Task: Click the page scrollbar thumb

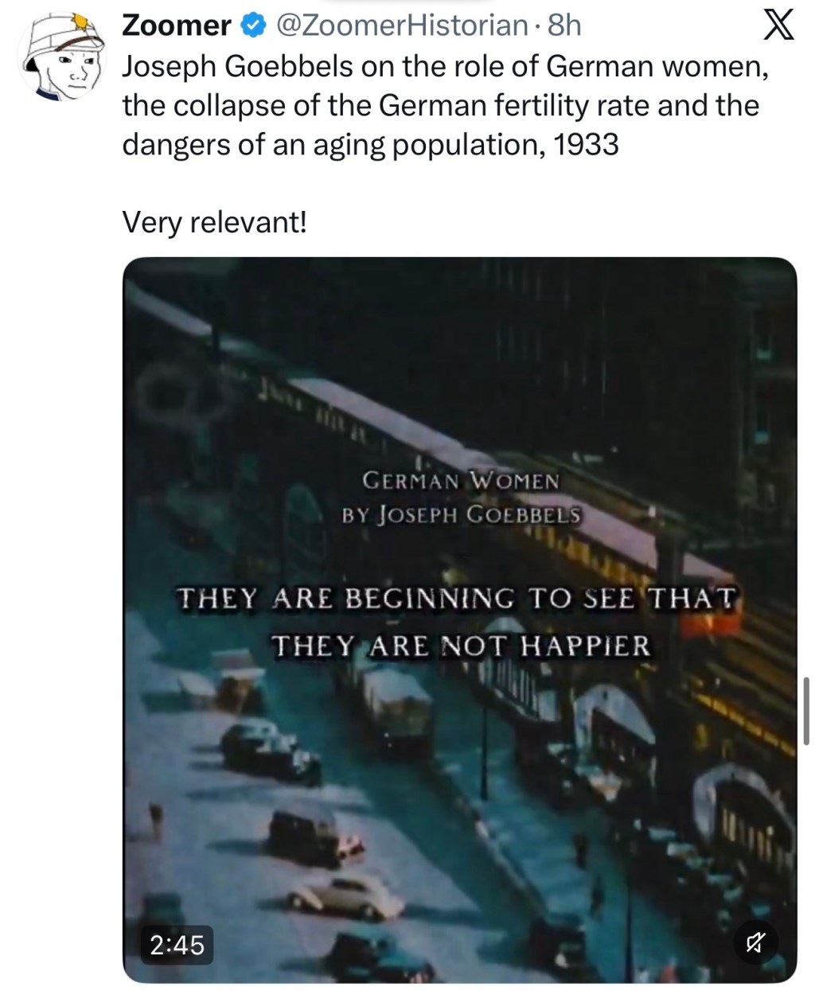Action: click(806, 711)
